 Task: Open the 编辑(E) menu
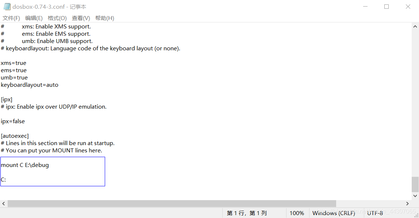(34, 18)
